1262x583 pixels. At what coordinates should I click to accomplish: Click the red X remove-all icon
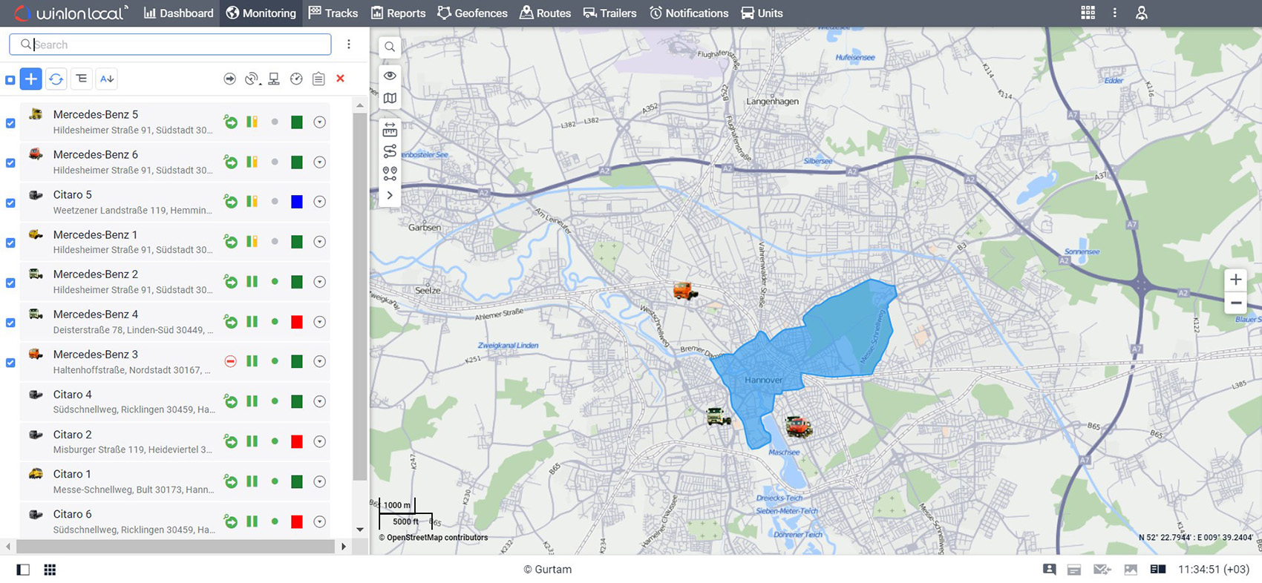tap(340, 79)
